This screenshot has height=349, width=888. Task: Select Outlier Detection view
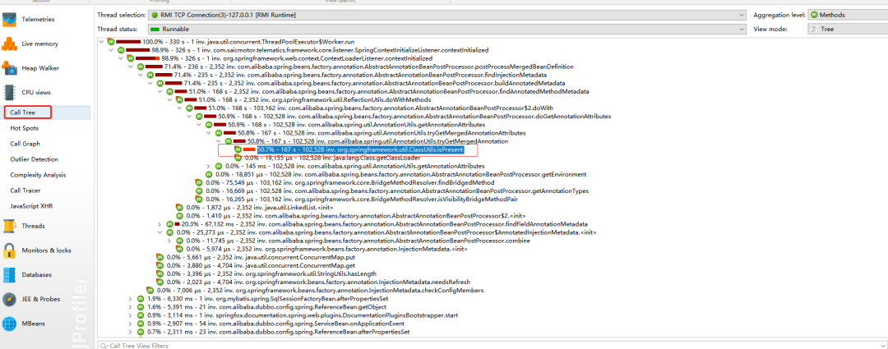pyautogui.click(x=34, y=159)
